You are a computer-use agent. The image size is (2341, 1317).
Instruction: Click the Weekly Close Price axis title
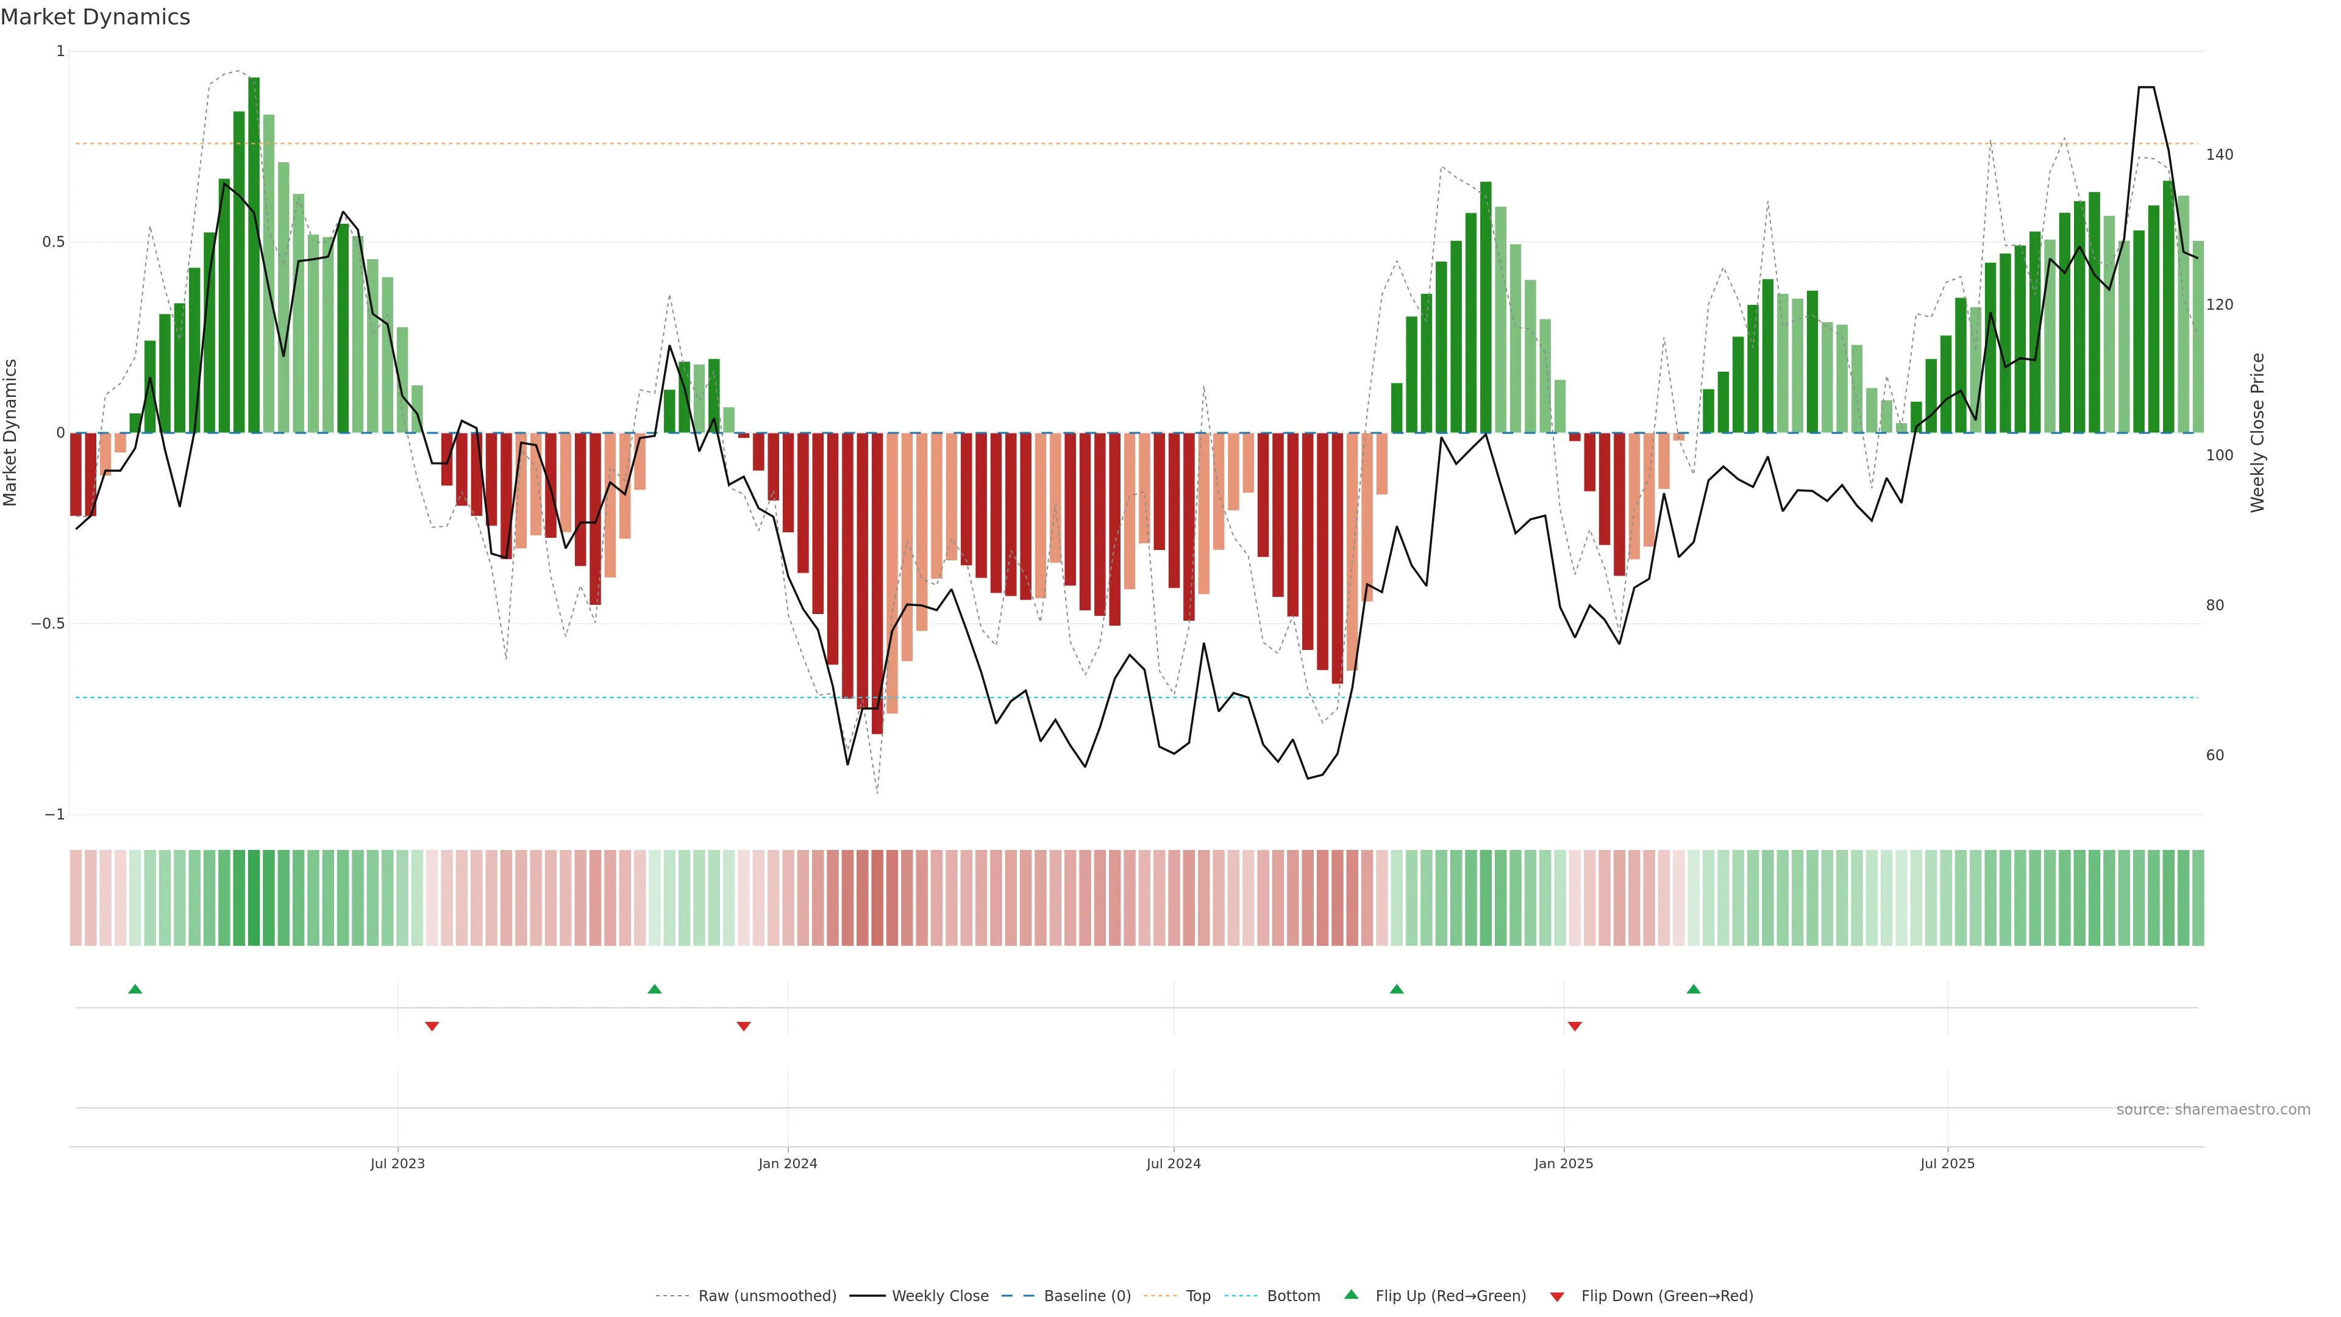point(2257,433)
